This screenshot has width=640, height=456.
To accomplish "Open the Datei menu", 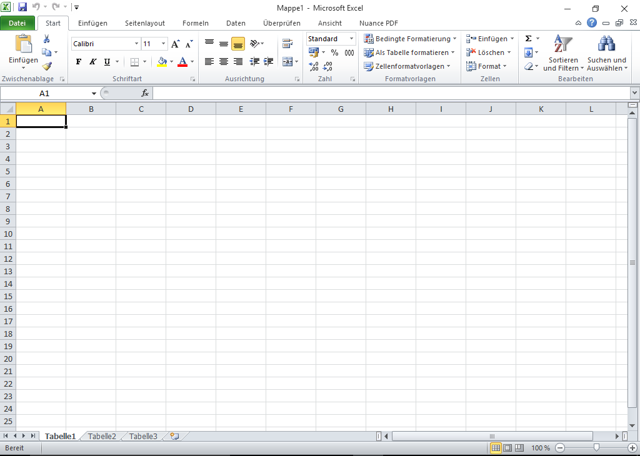I will (x=18, y=22).
